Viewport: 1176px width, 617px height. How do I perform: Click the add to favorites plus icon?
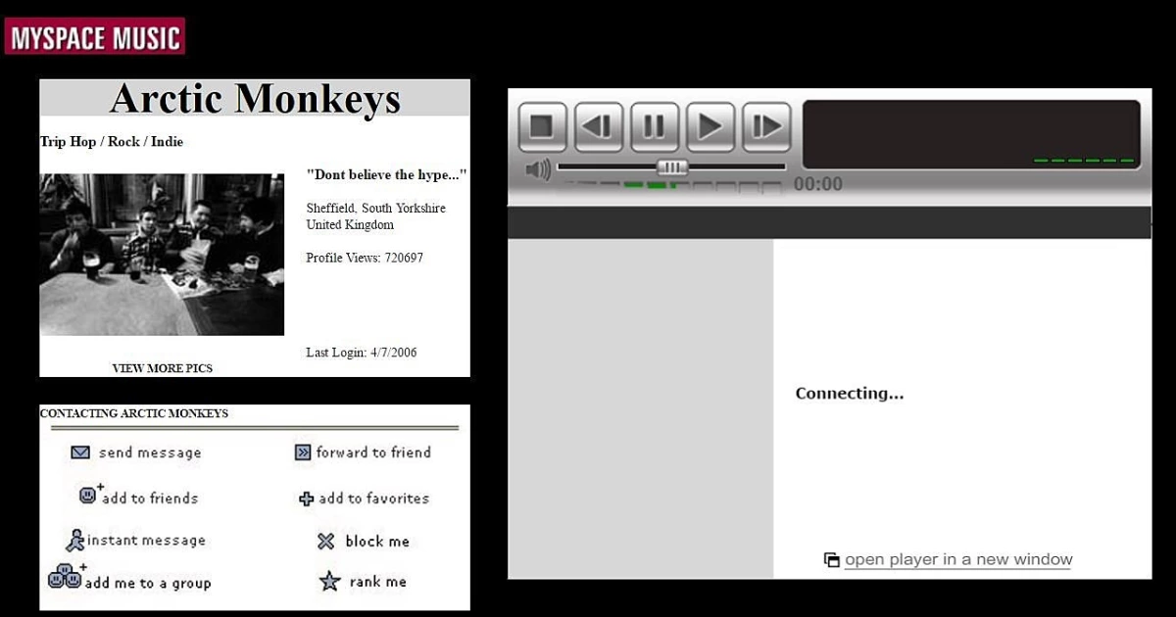tap(306, 498)
